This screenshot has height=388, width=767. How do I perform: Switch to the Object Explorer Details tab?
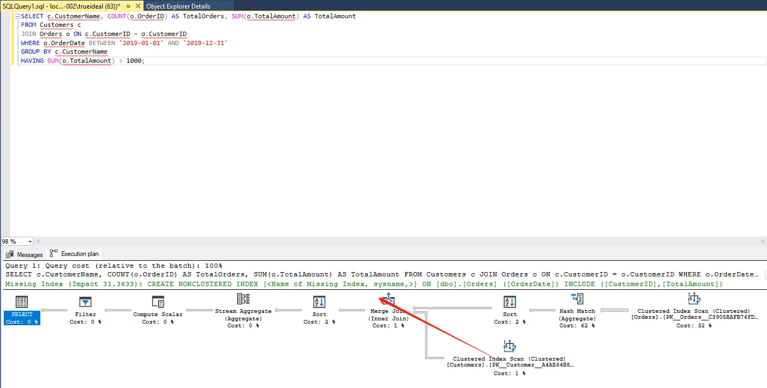click(178, 6)
